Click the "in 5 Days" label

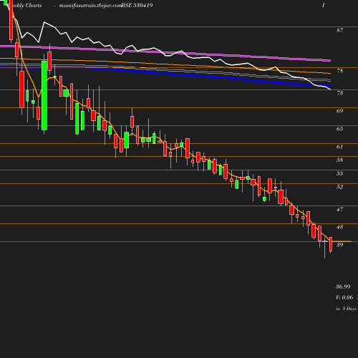tap(346, 309)
